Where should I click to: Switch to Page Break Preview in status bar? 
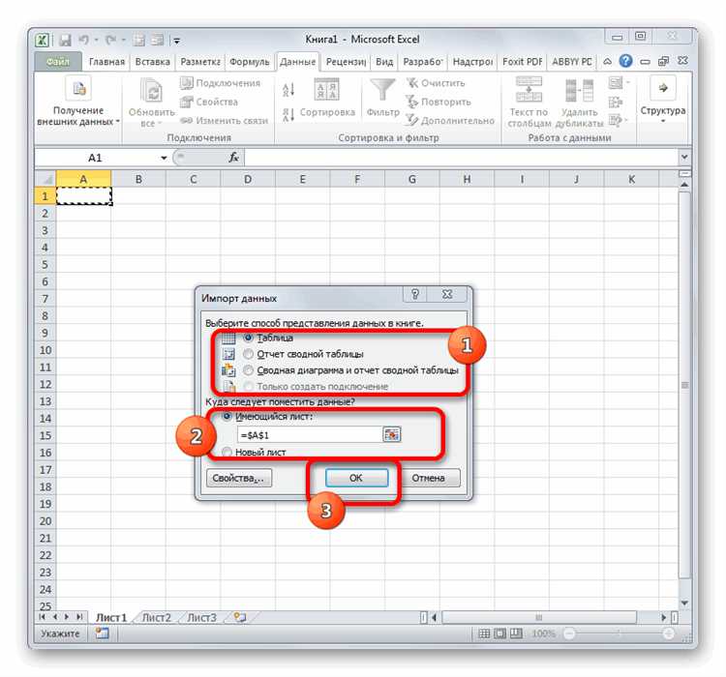click(x=516, y=633)
